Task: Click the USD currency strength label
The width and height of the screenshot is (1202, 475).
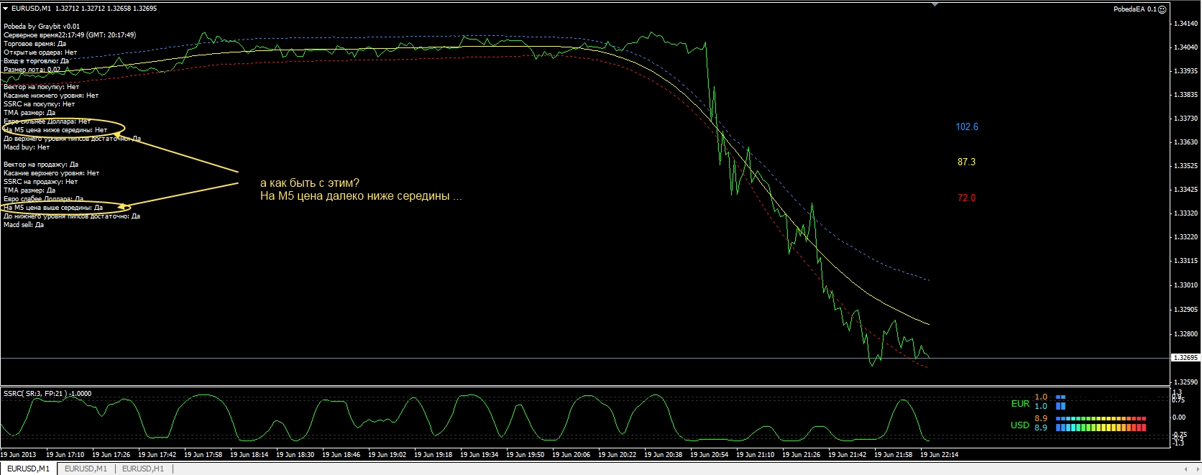Action: 1020,425
